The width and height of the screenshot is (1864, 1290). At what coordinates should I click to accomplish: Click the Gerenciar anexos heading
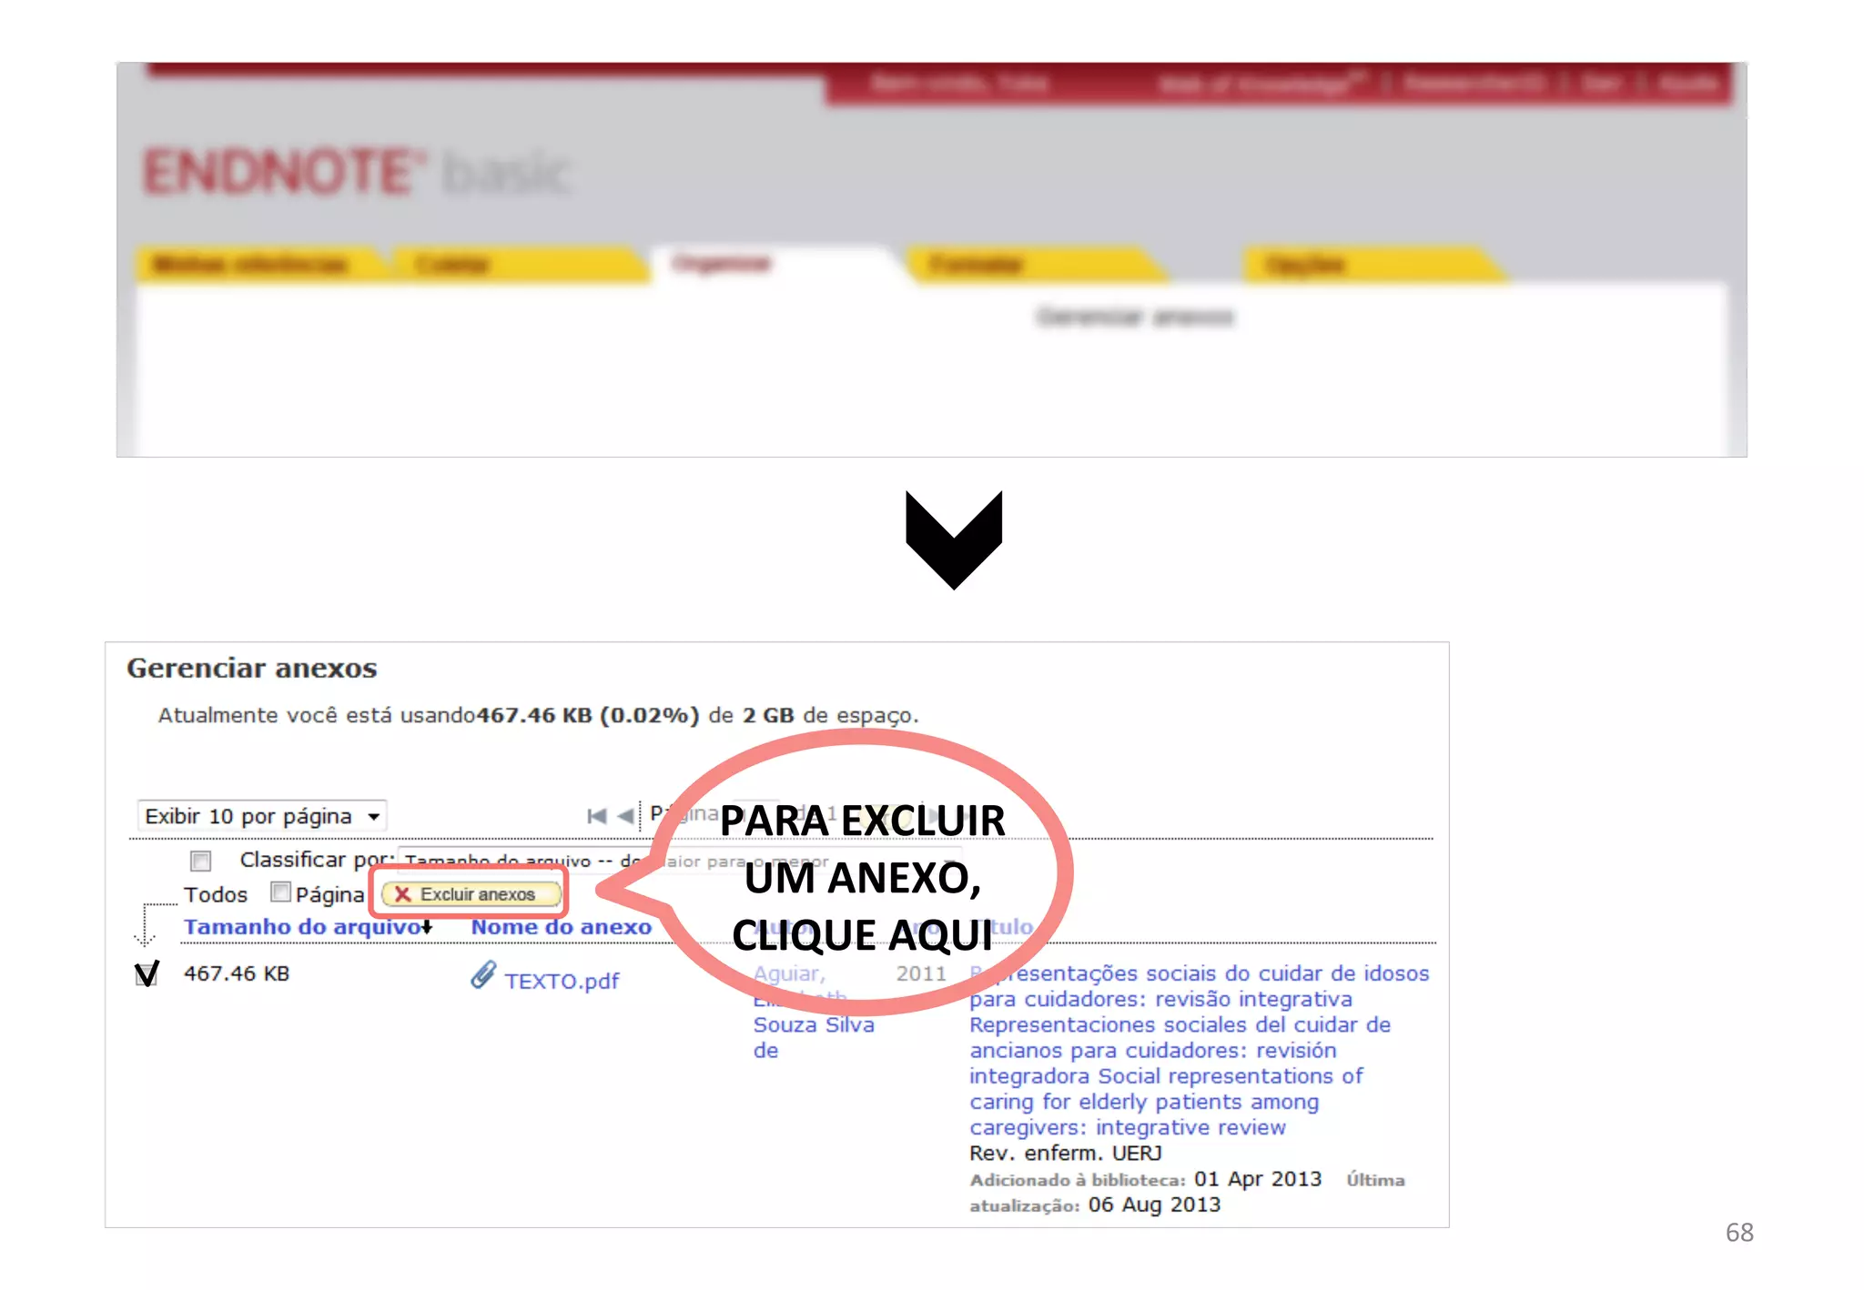[x=252, y=668]
